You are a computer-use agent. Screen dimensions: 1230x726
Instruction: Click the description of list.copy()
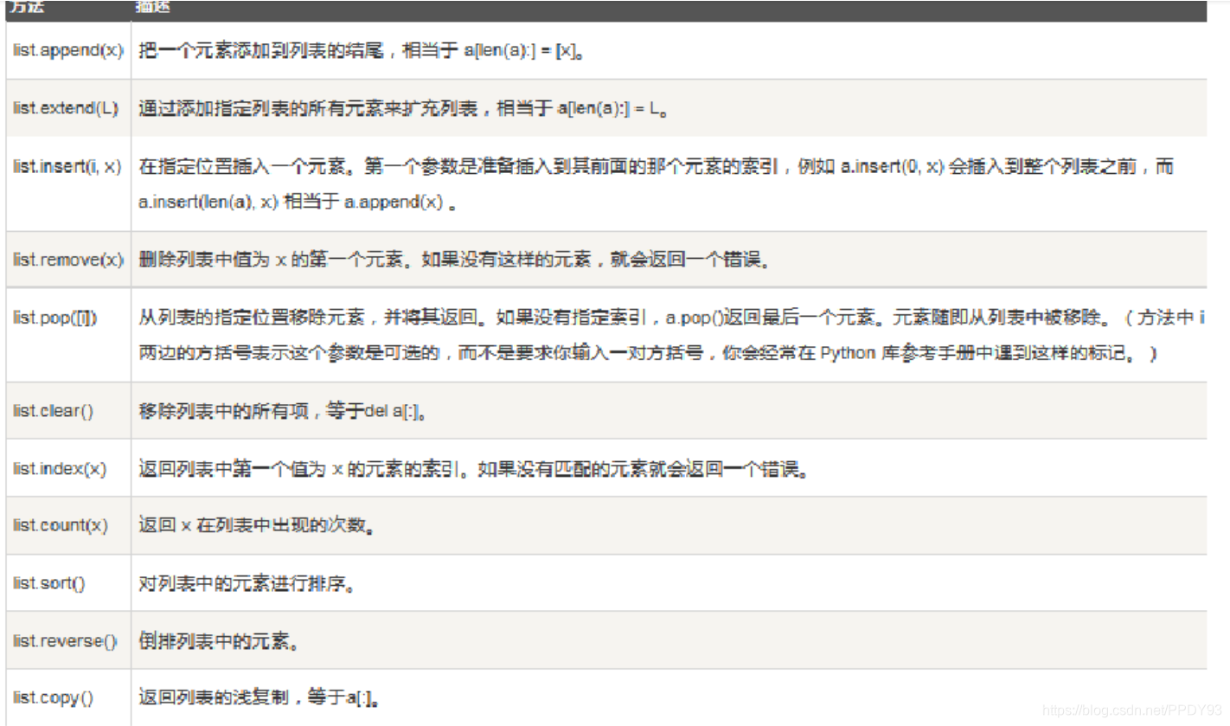(259, 697)
